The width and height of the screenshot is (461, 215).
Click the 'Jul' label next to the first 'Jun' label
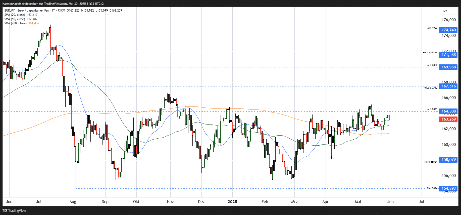(39, 202)
